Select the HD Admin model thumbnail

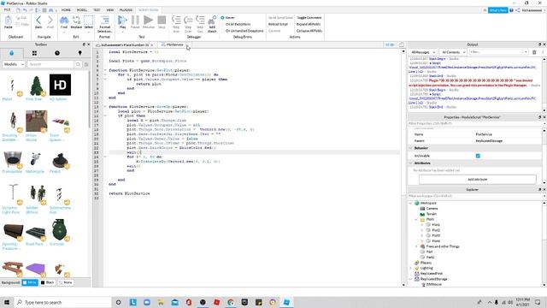60,85
